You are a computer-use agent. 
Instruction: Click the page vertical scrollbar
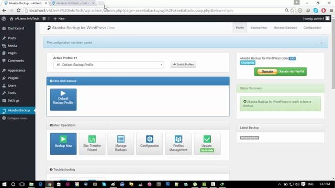tap(333, 53)
